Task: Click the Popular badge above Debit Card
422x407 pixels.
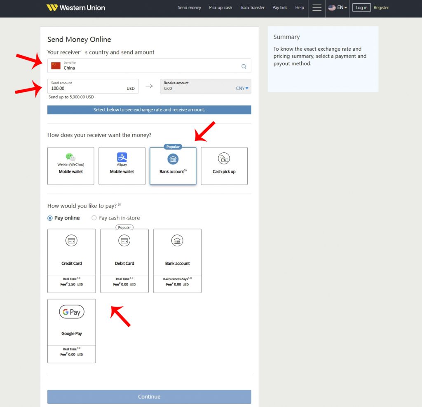Action: coord(124,227)
